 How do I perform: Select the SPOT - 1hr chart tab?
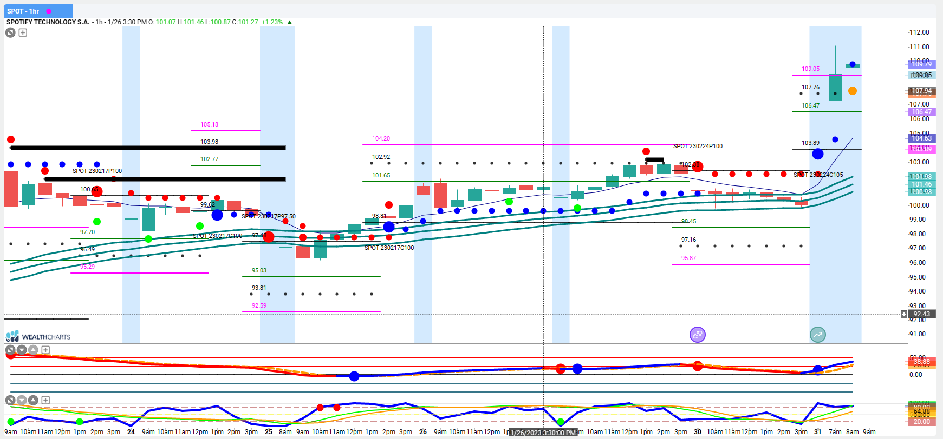coord(38,11)
